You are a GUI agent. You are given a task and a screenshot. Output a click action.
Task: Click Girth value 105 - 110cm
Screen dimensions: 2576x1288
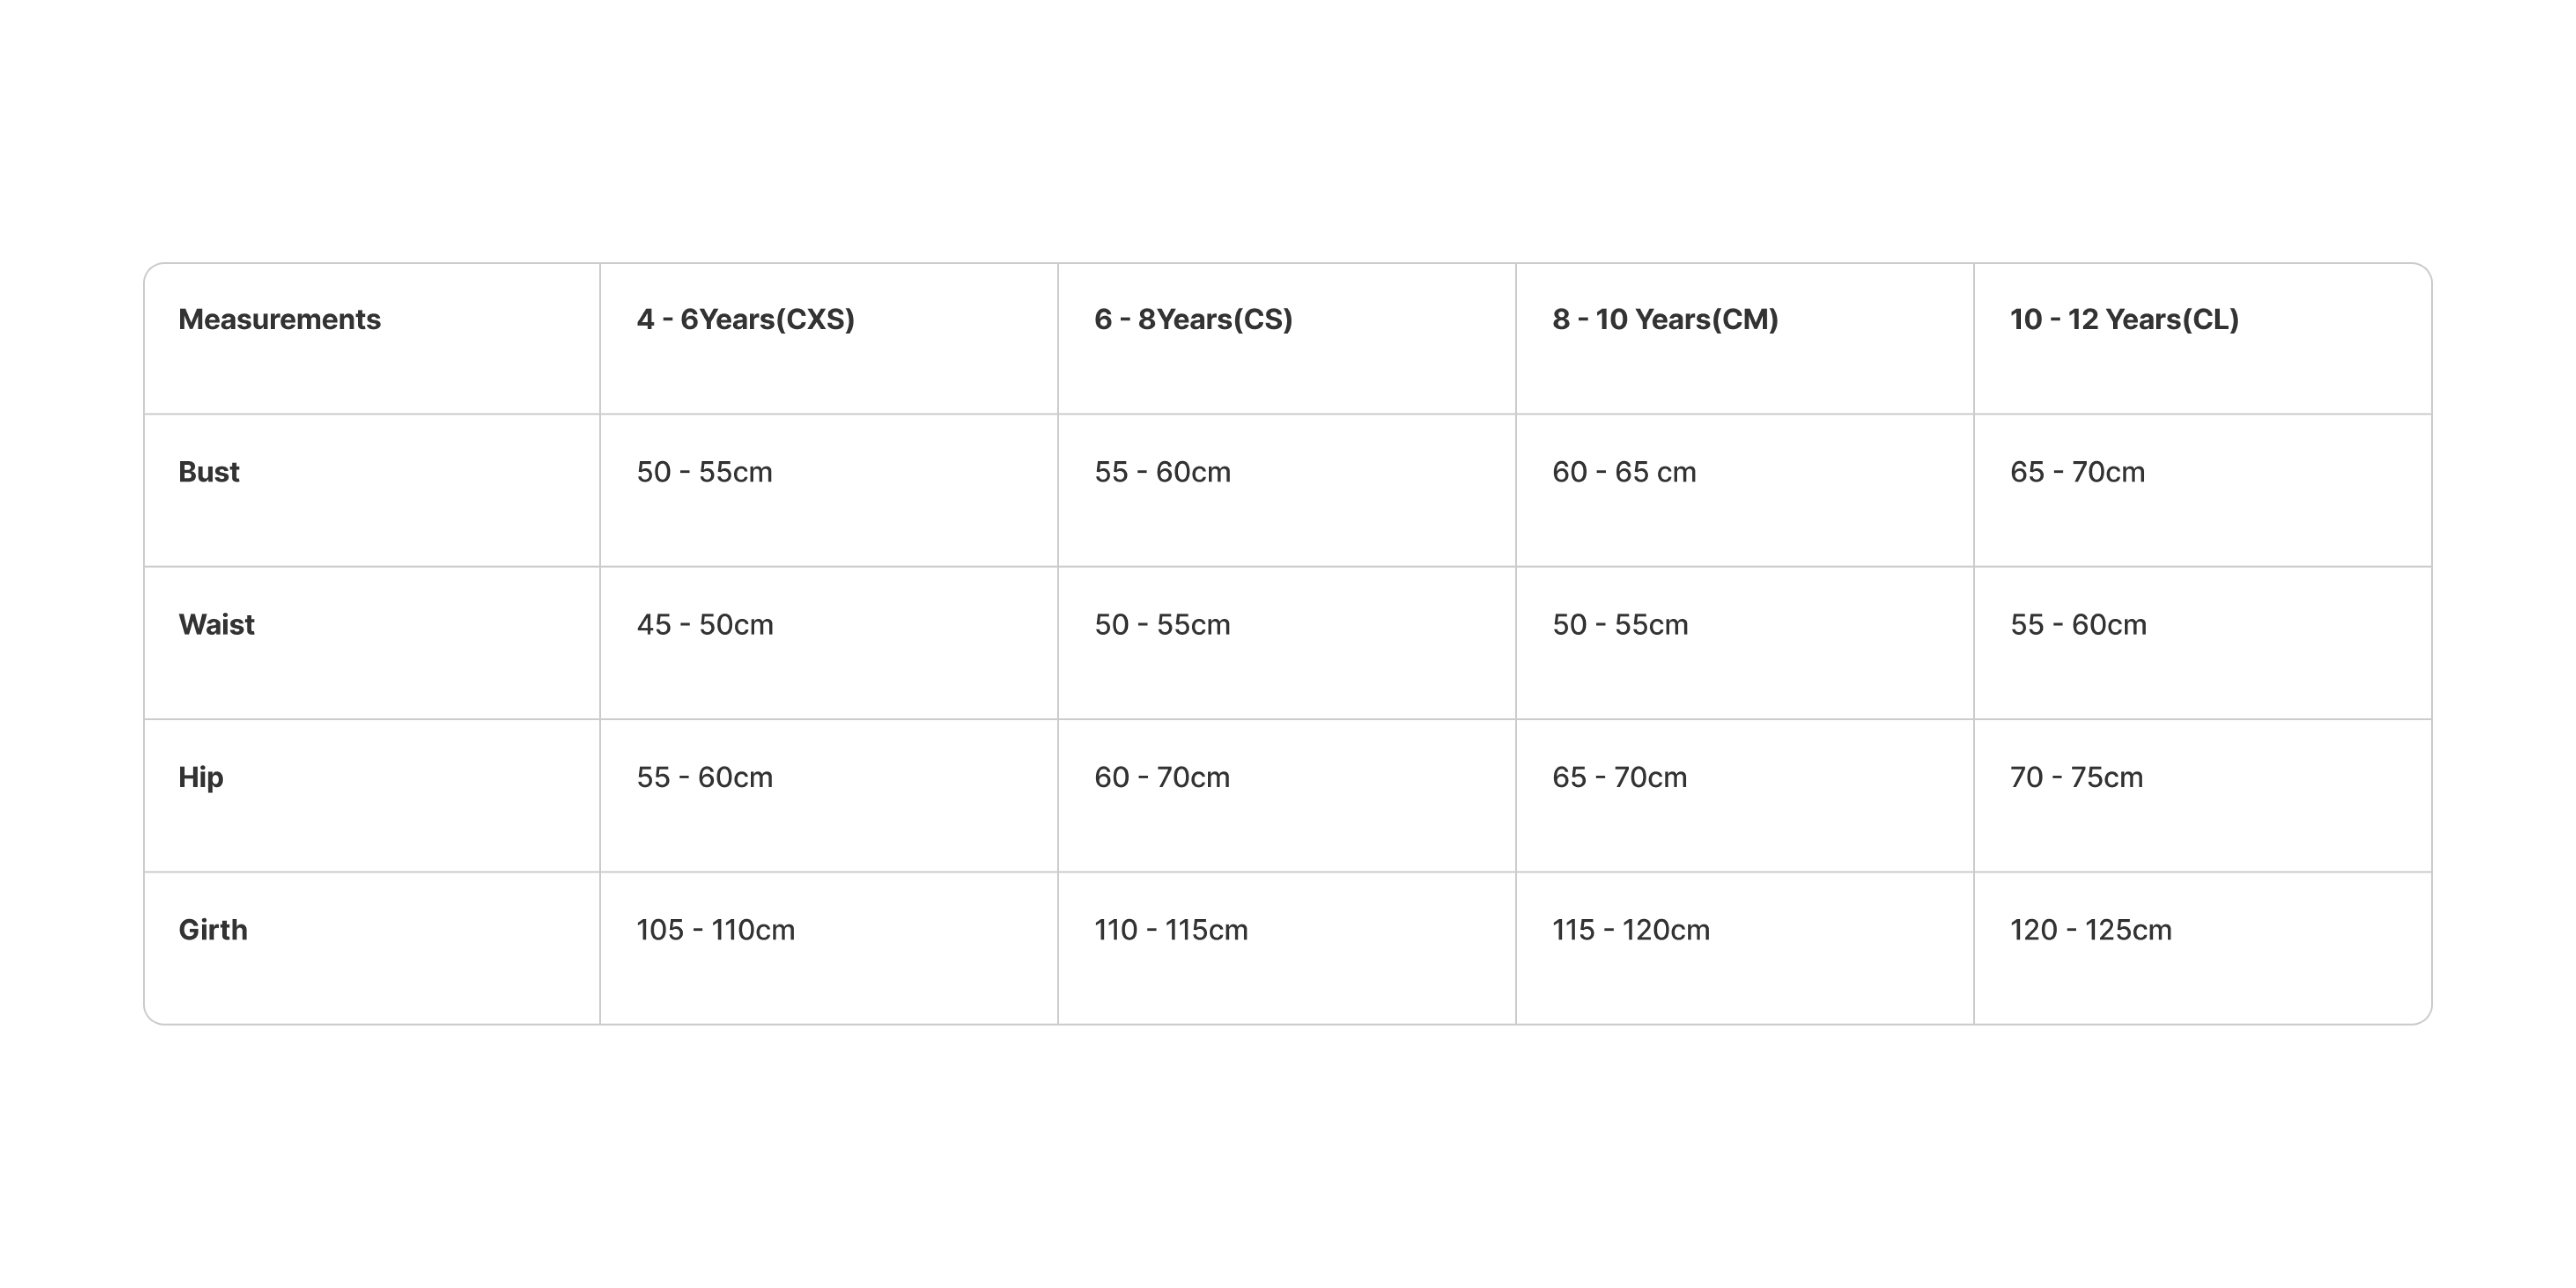[x=716, y=930]
